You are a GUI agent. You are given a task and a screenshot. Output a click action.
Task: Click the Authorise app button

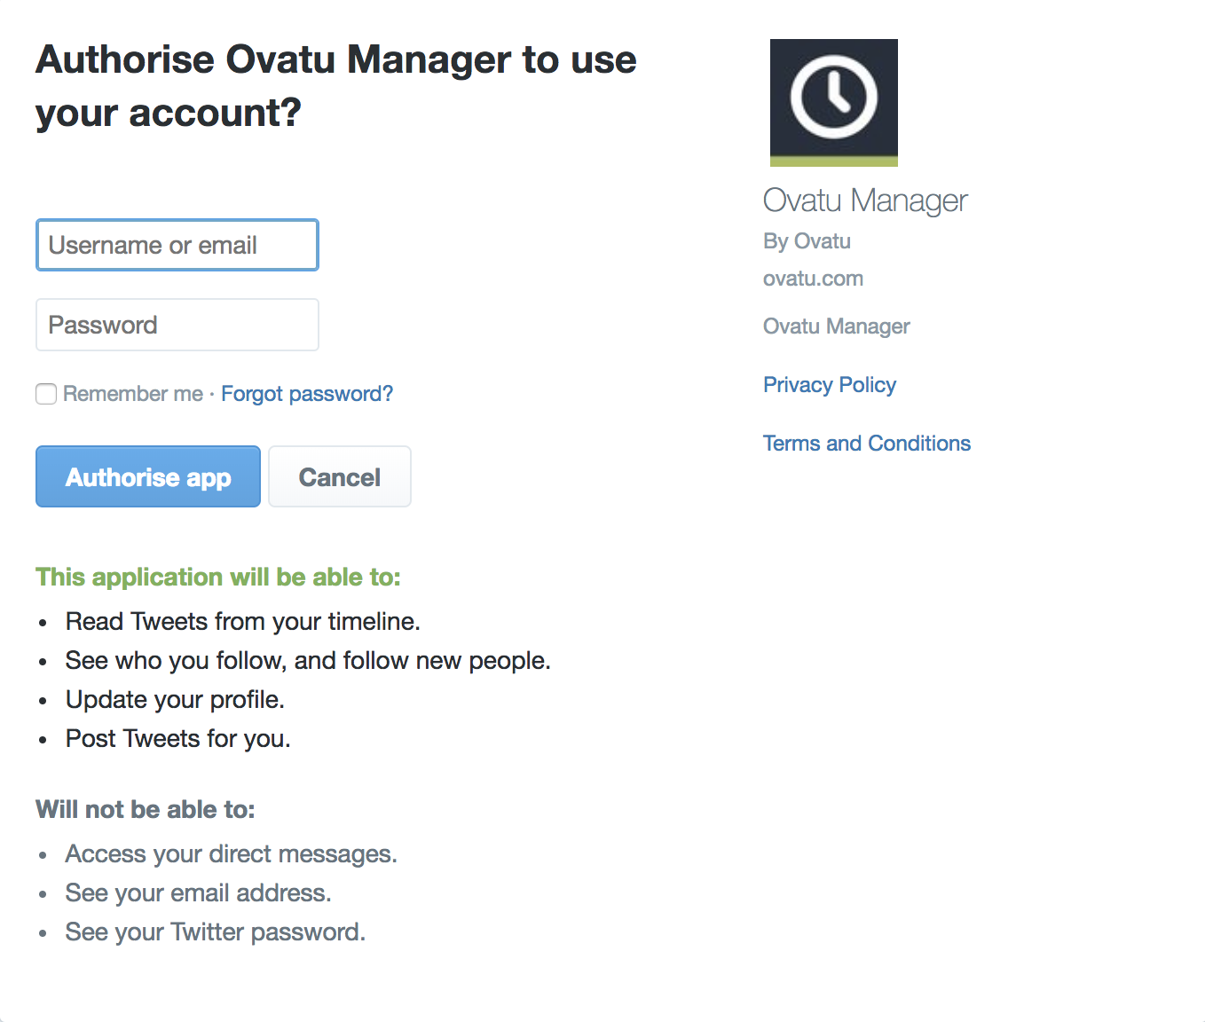(147, 476)
